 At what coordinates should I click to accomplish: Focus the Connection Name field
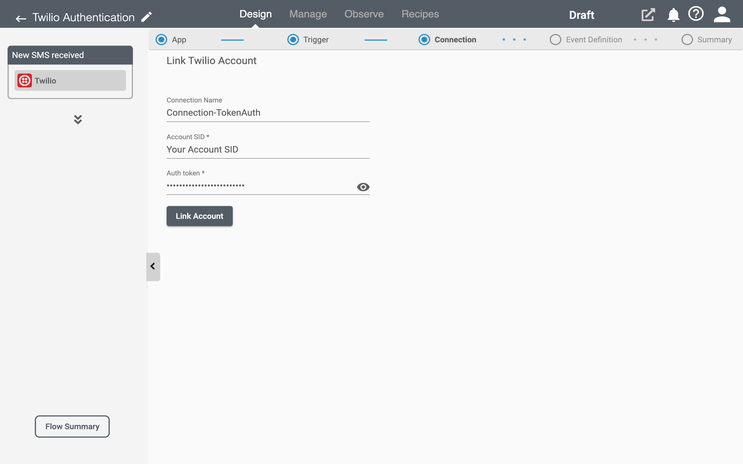[268, 113]
